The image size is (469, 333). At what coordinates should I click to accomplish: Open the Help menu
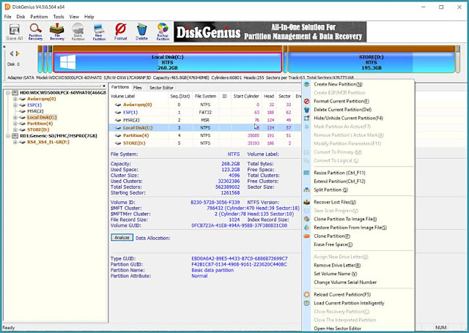coord(89,17)
